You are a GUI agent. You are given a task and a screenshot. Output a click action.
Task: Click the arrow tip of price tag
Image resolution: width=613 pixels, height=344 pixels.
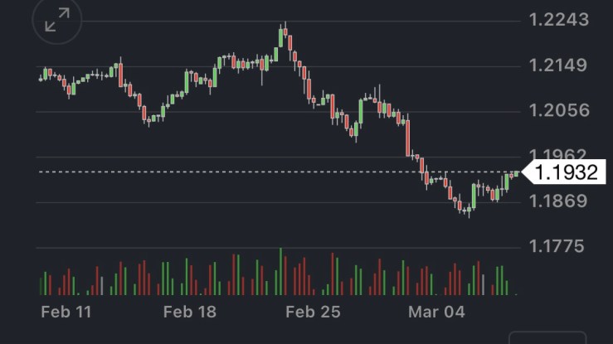pos(524,172)
